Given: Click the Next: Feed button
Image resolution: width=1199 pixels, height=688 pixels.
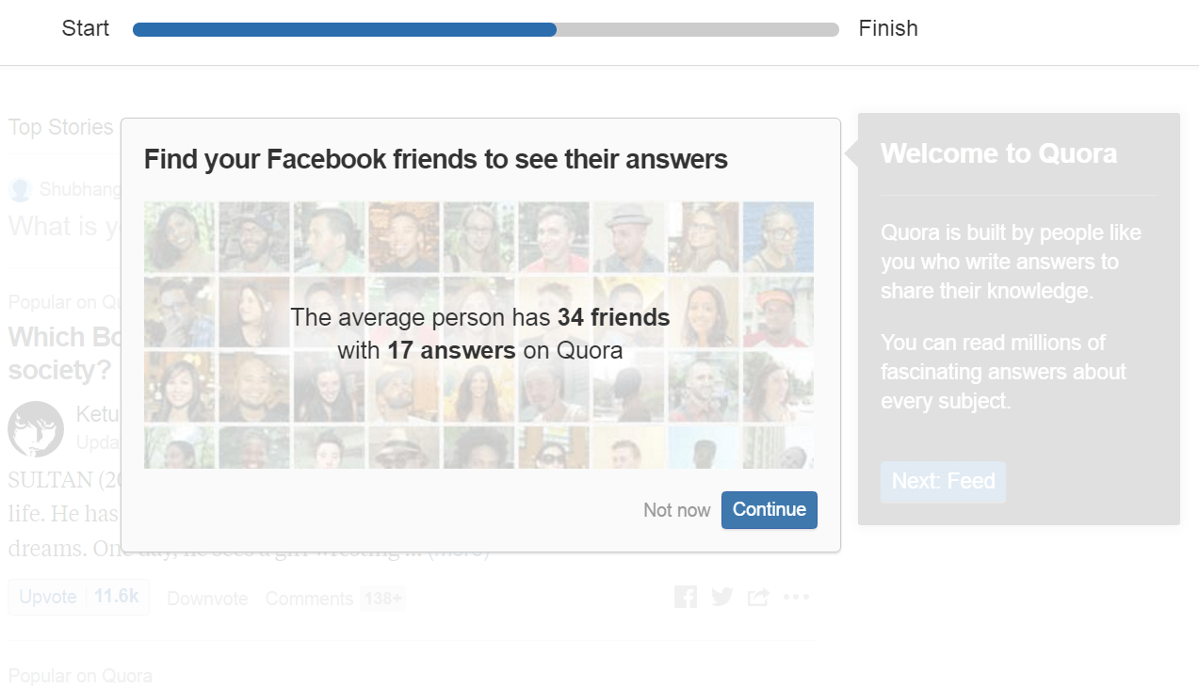Looking at the screenshot, I should pos(943,481).
